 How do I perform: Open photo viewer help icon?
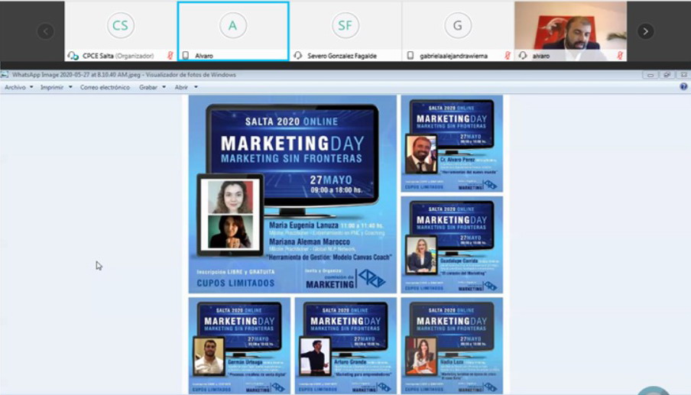pos(683,87)
